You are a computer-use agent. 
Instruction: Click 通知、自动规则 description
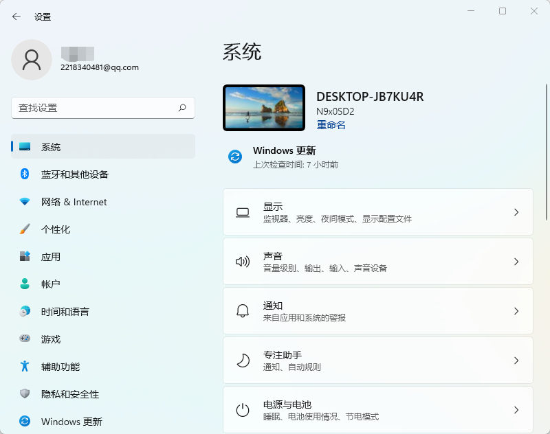point(291,367)
